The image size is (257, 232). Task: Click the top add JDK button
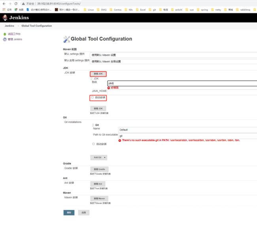click(98, 74)
